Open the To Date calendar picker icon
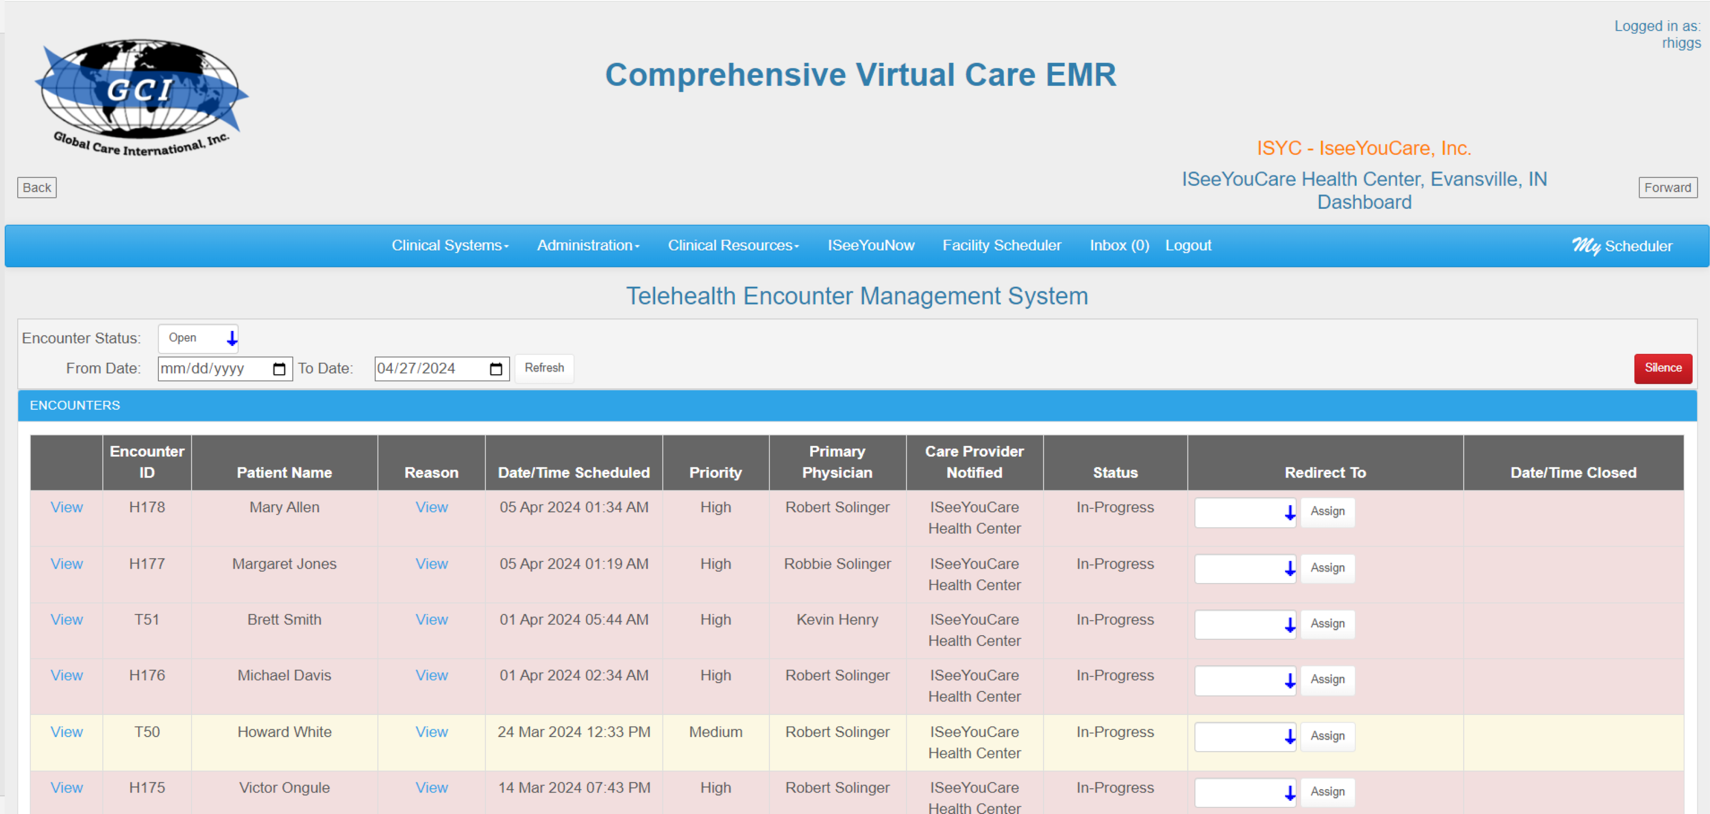This screenshot has width=1710, height=814. coord(496,369)
